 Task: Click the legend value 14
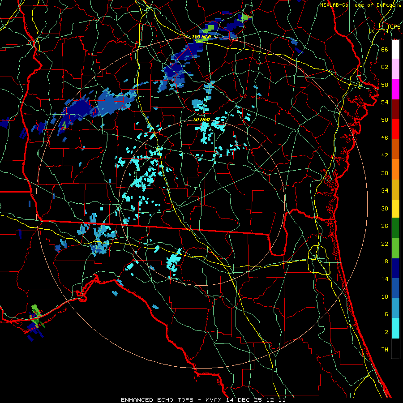385,279
